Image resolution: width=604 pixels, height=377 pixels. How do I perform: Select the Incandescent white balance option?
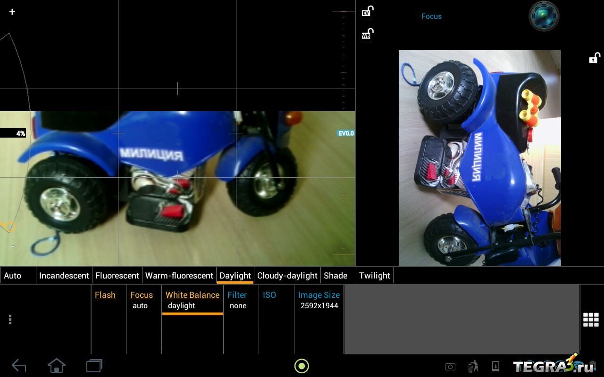pos(64,276)
